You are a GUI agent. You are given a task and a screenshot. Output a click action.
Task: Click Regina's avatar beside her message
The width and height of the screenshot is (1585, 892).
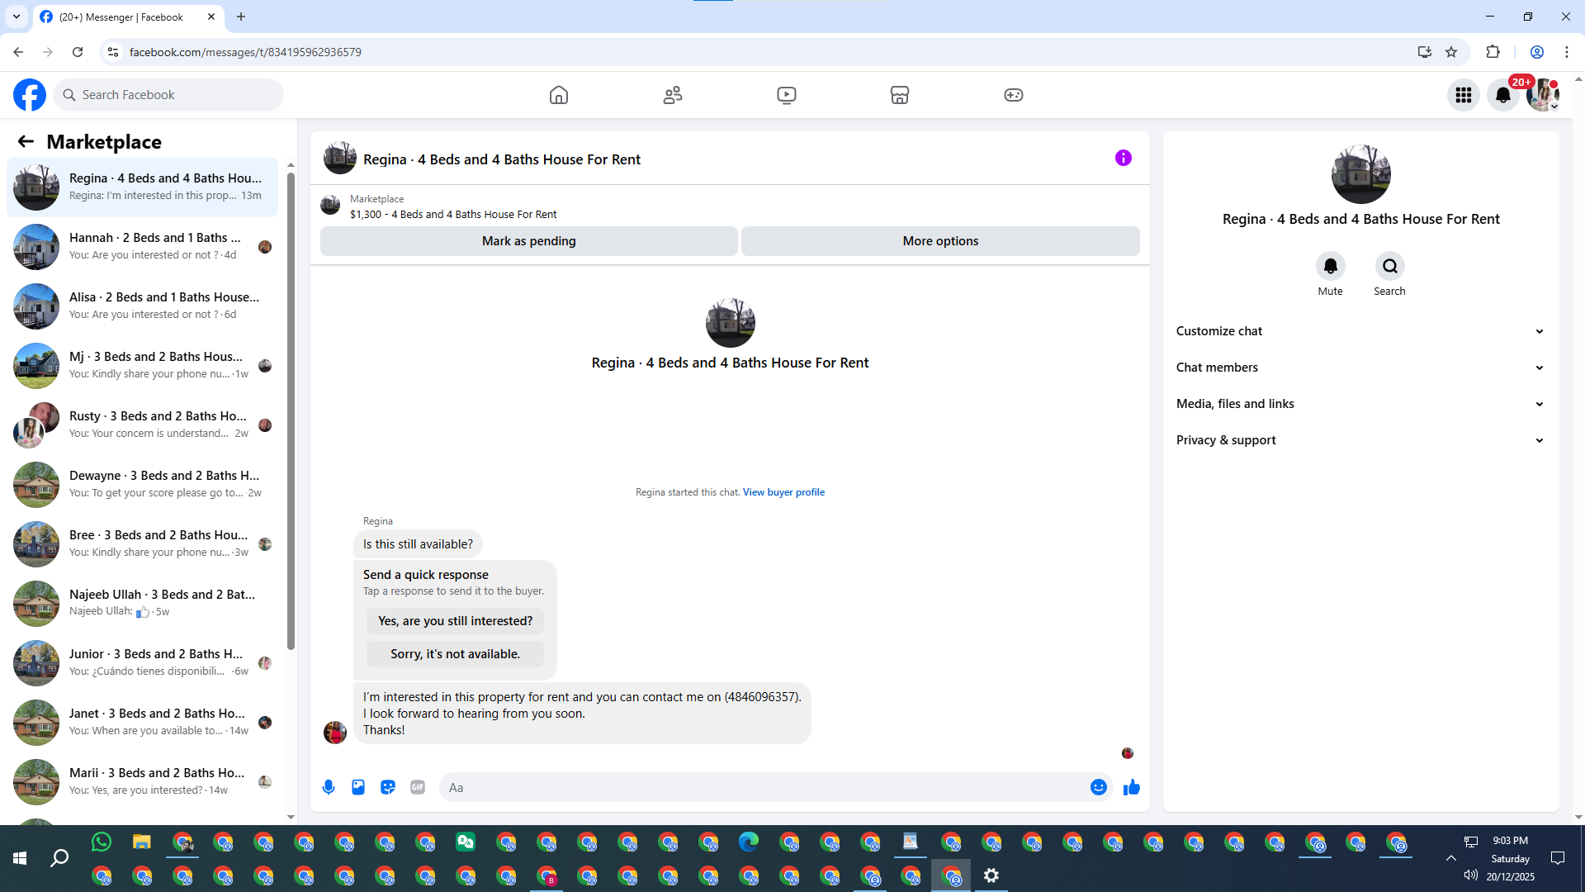tap(335, 733)
